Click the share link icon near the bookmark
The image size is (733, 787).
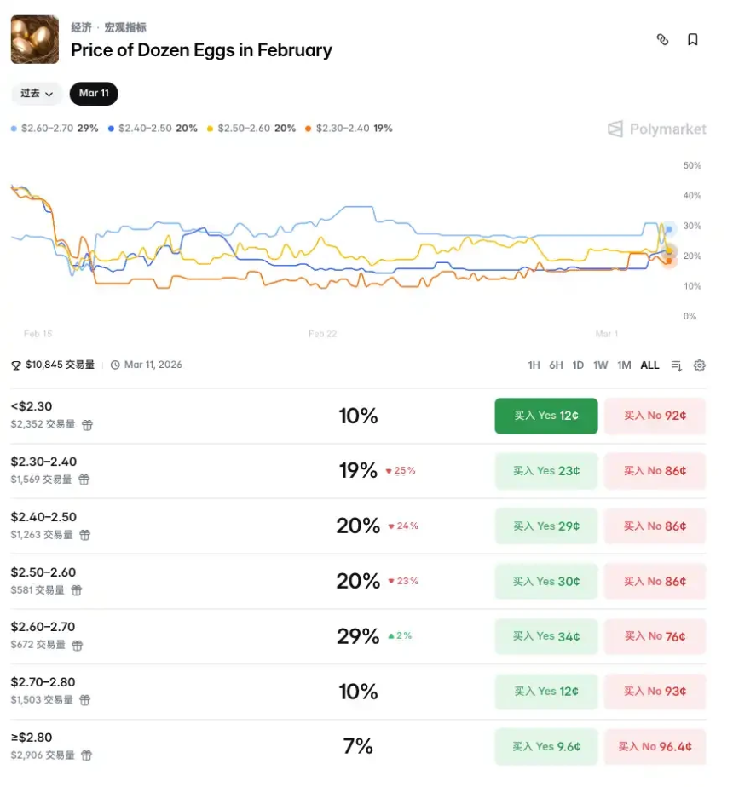663,39
